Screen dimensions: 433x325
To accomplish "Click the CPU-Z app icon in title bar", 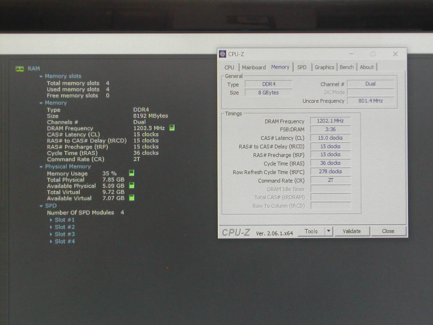I will tap(223, 54).
